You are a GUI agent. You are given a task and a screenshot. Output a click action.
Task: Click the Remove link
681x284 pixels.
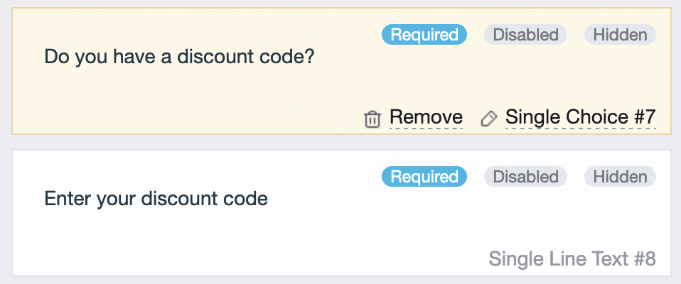click(426, 117)
